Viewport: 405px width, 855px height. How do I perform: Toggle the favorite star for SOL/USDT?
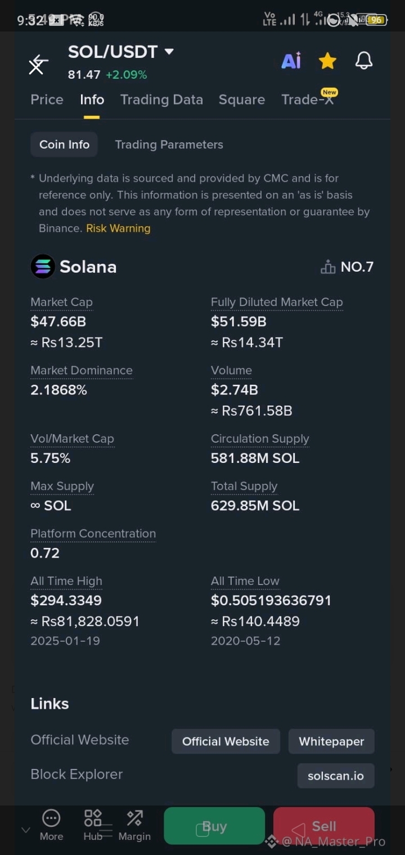(x=327, y=61)
